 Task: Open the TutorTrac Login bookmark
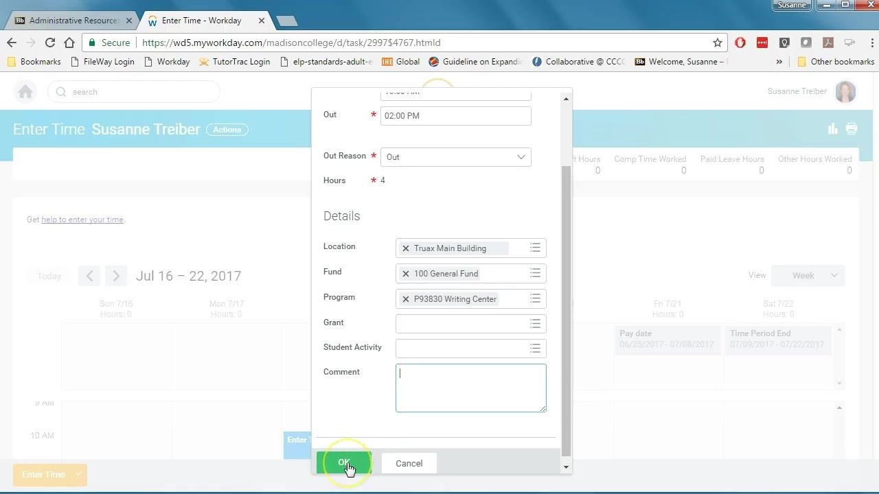coord(234,62)
